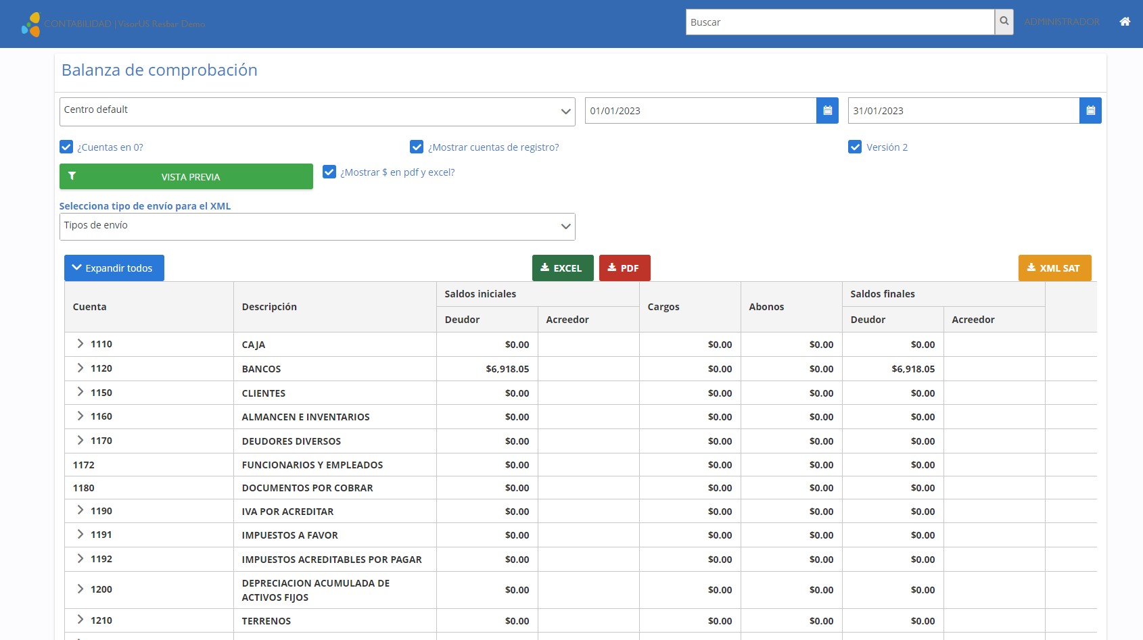
Task: Open the 'Centro default' dropdown
Action: pos(317,112)
